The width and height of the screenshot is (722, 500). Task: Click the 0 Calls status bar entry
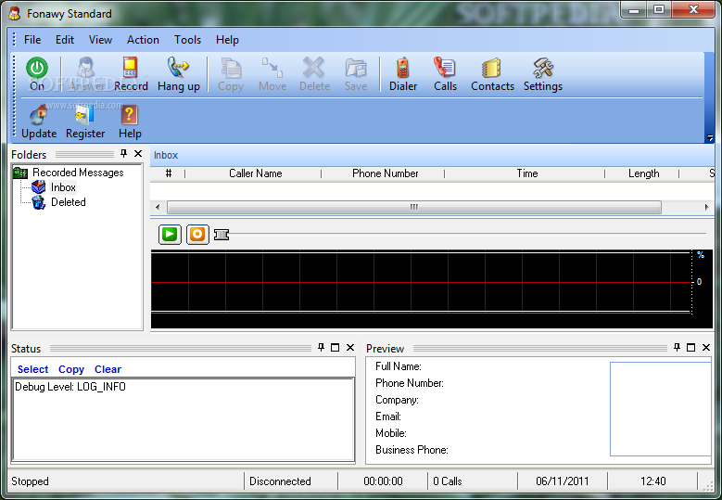coord(447,481)
